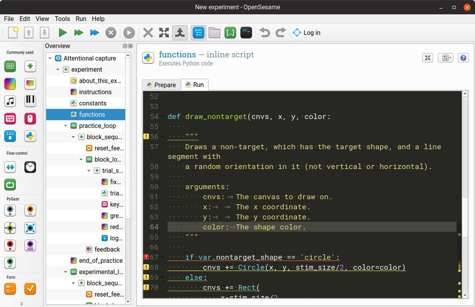
Task: Select the functions item in overview
Action: pyautogui.click(x=85, y=115)
